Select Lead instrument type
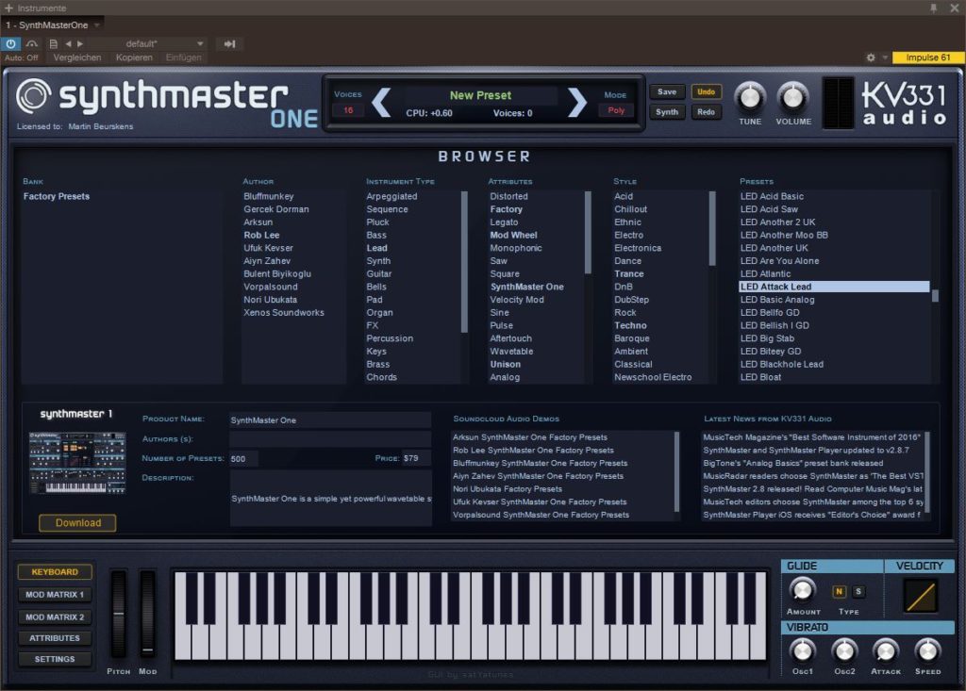 [377, 248]
